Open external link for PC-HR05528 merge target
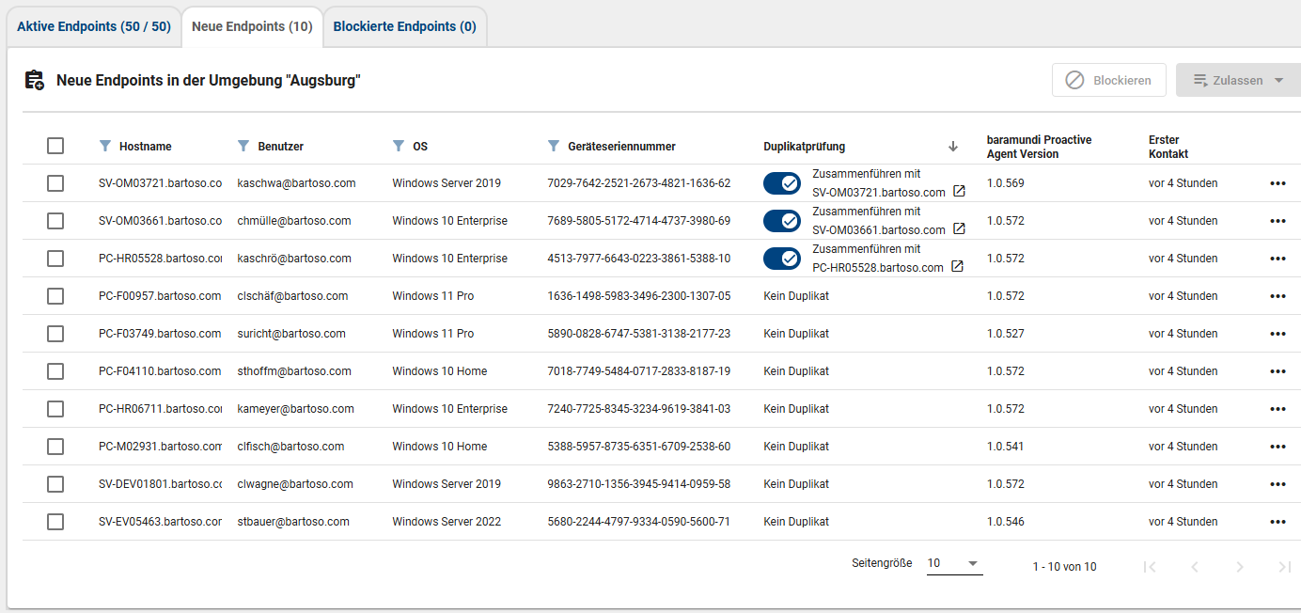 [957, 266]
